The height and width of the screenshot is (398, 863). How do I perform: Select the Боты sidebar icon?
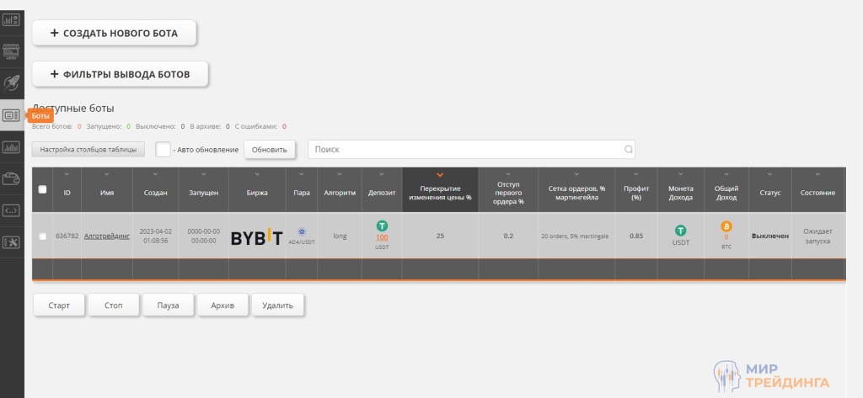click(x=12, y=115)
